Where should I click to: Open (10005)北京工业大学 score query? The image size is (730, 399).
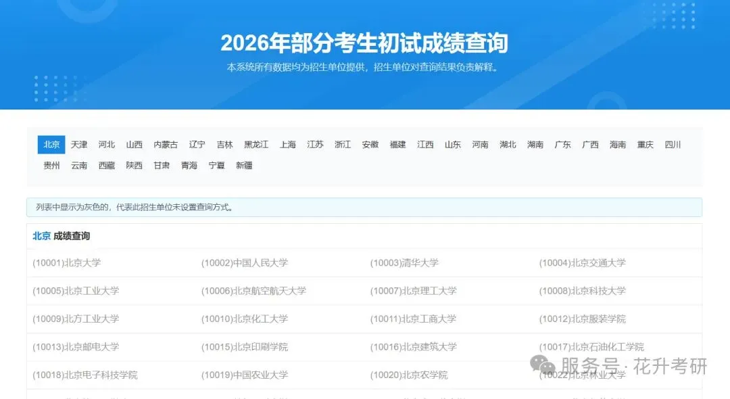click(x=76, y=291)
